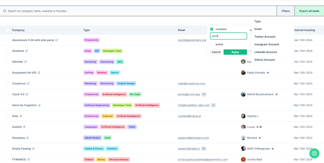
Task: Open external link icon for Abookmark 0.36
Action: [x=57, y=40]
